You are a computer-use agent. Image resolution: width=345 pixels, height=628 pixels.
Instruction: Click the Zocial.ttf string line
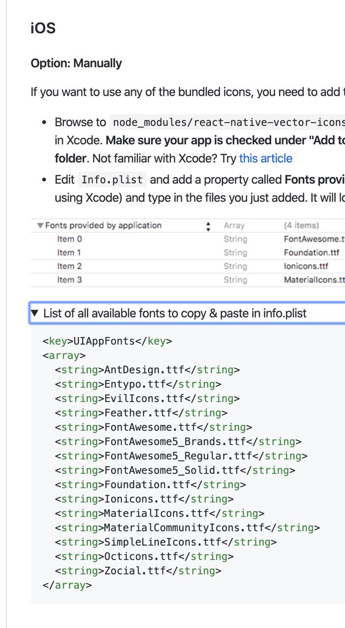(138, 571)
